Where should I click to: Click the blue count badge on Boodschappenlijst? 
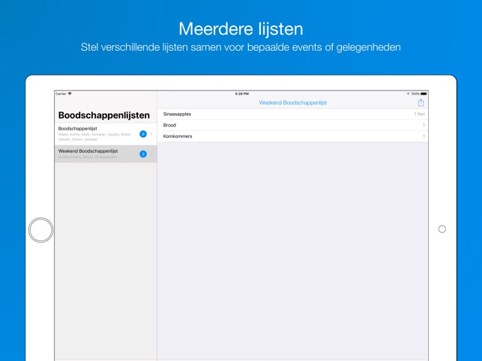pyautogui.click(x=143, y=134)
